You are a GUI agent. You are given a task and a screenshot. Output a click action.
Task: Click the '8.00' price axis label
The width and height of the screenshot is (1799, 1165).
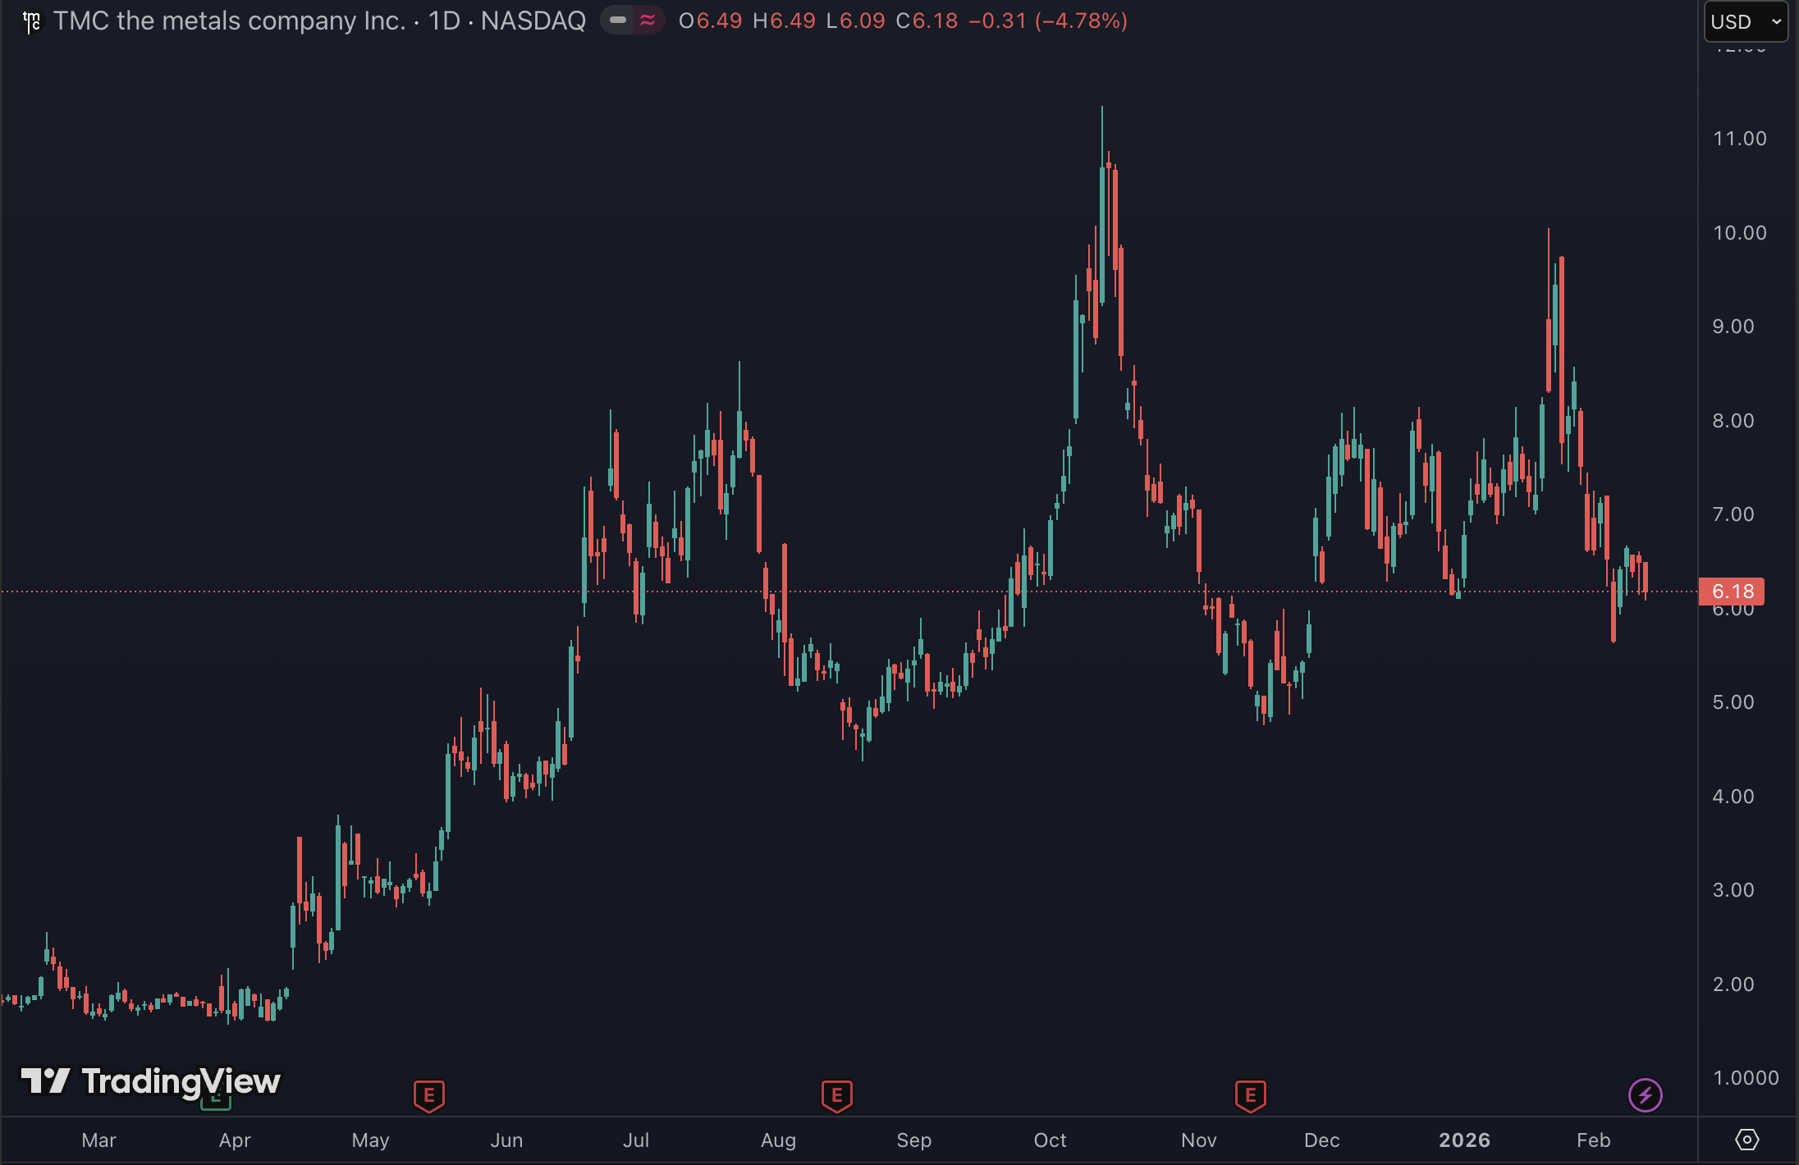click(x=1733, y=421)
